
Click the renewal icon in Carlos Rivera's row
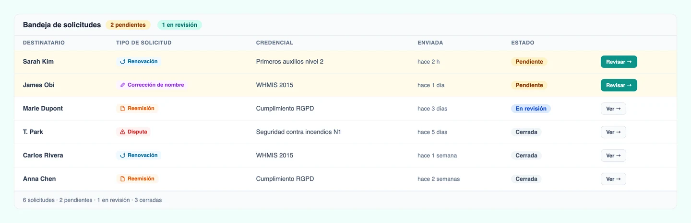click(x=122, y=156)
